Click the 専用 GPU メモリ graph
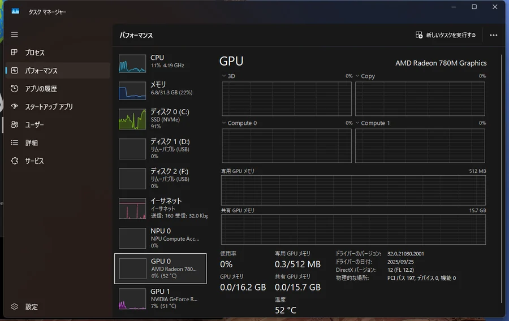Viewport: 509px width, 321px height. pyautogui.click(x=353, y=190)
